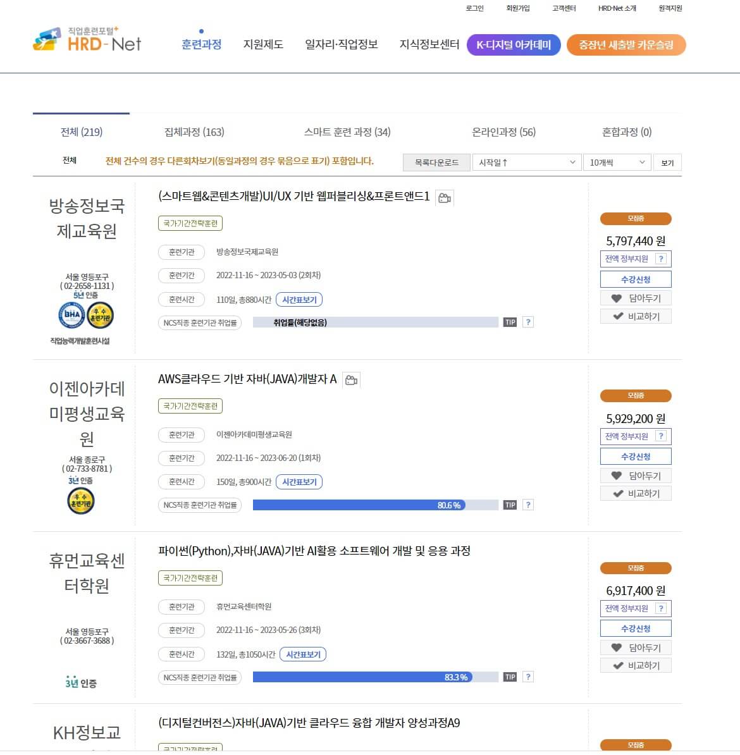Click the video icon beside the UI/UX course title

click(445, 197)
